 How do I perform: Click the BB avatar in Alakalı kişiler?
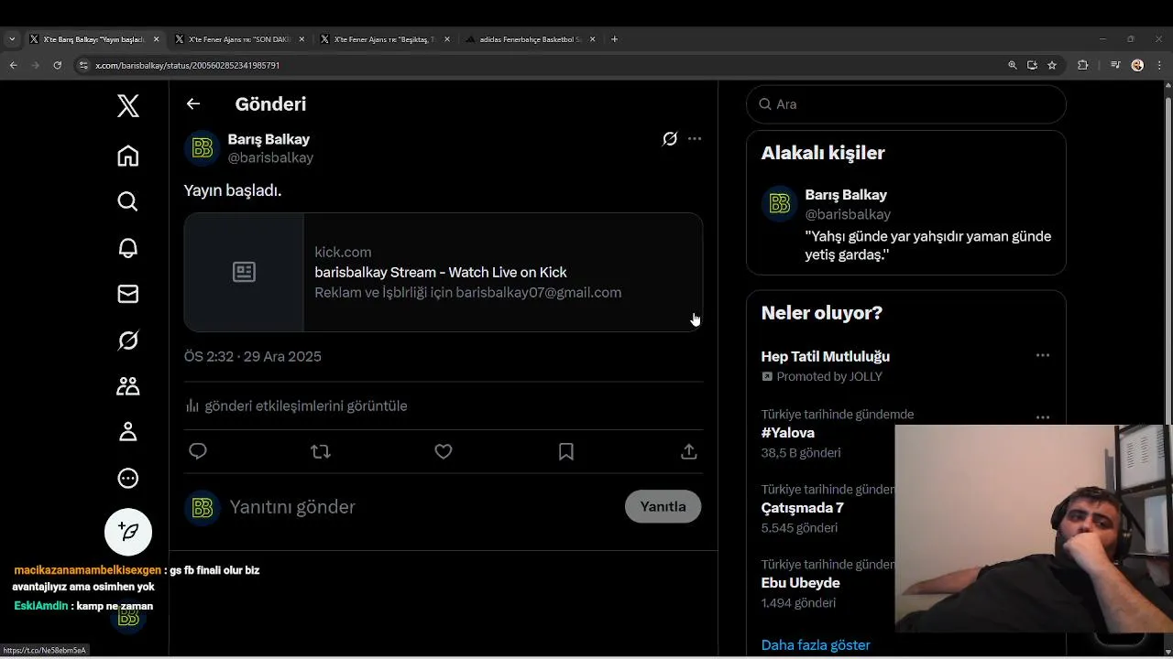click(x=780, y=204)
